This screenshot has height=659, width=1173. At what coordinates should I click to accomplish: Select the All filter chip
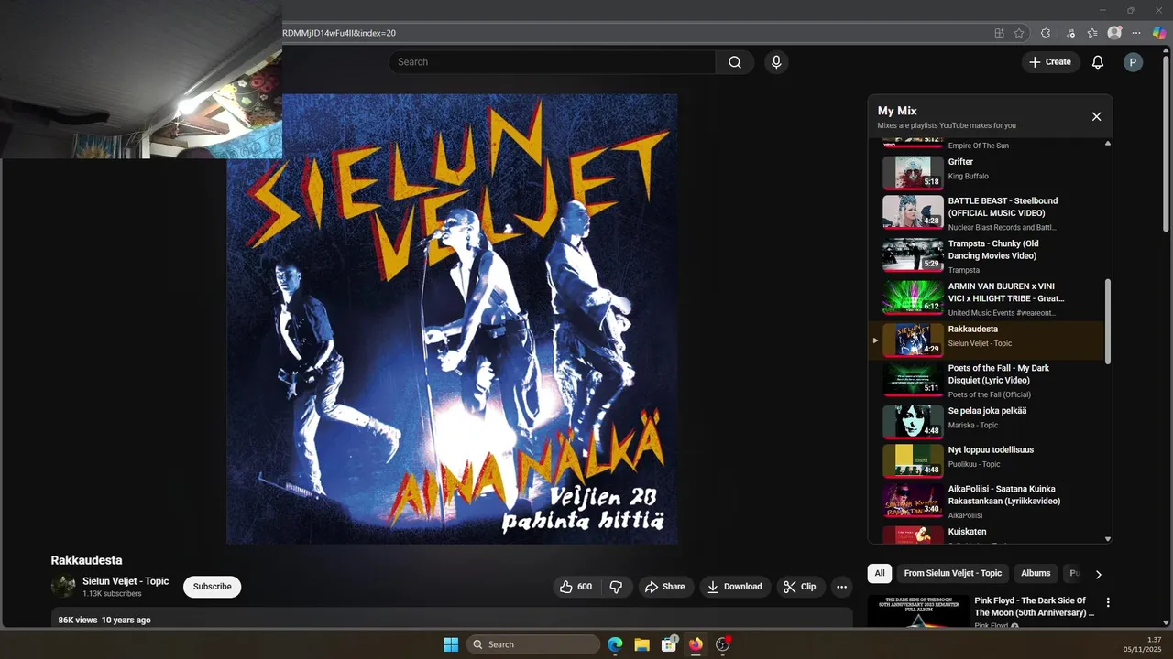coord(880,573)
